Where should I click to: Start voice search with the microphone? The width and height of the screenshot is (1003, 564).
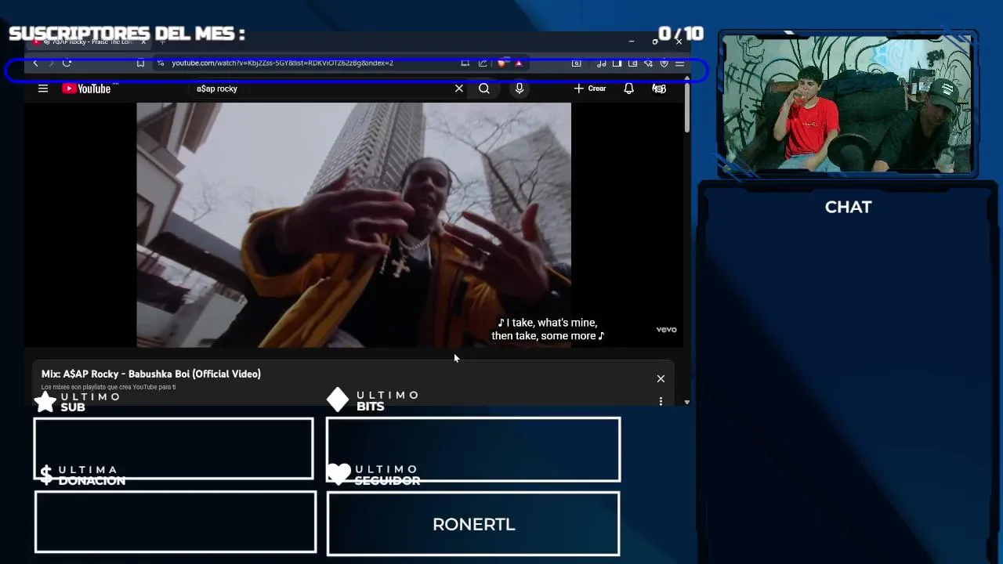coord(519,89)
